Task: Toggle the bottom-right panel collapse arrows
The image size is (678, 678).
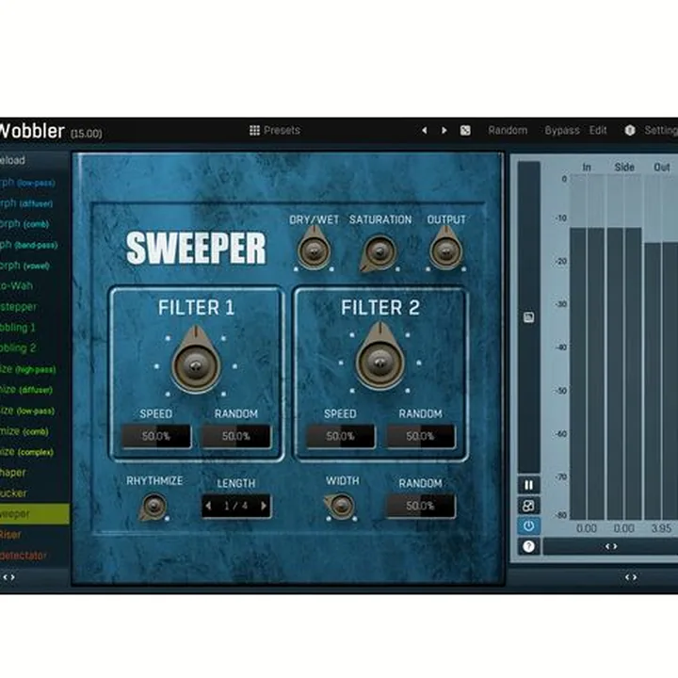Action: point(631,577)
